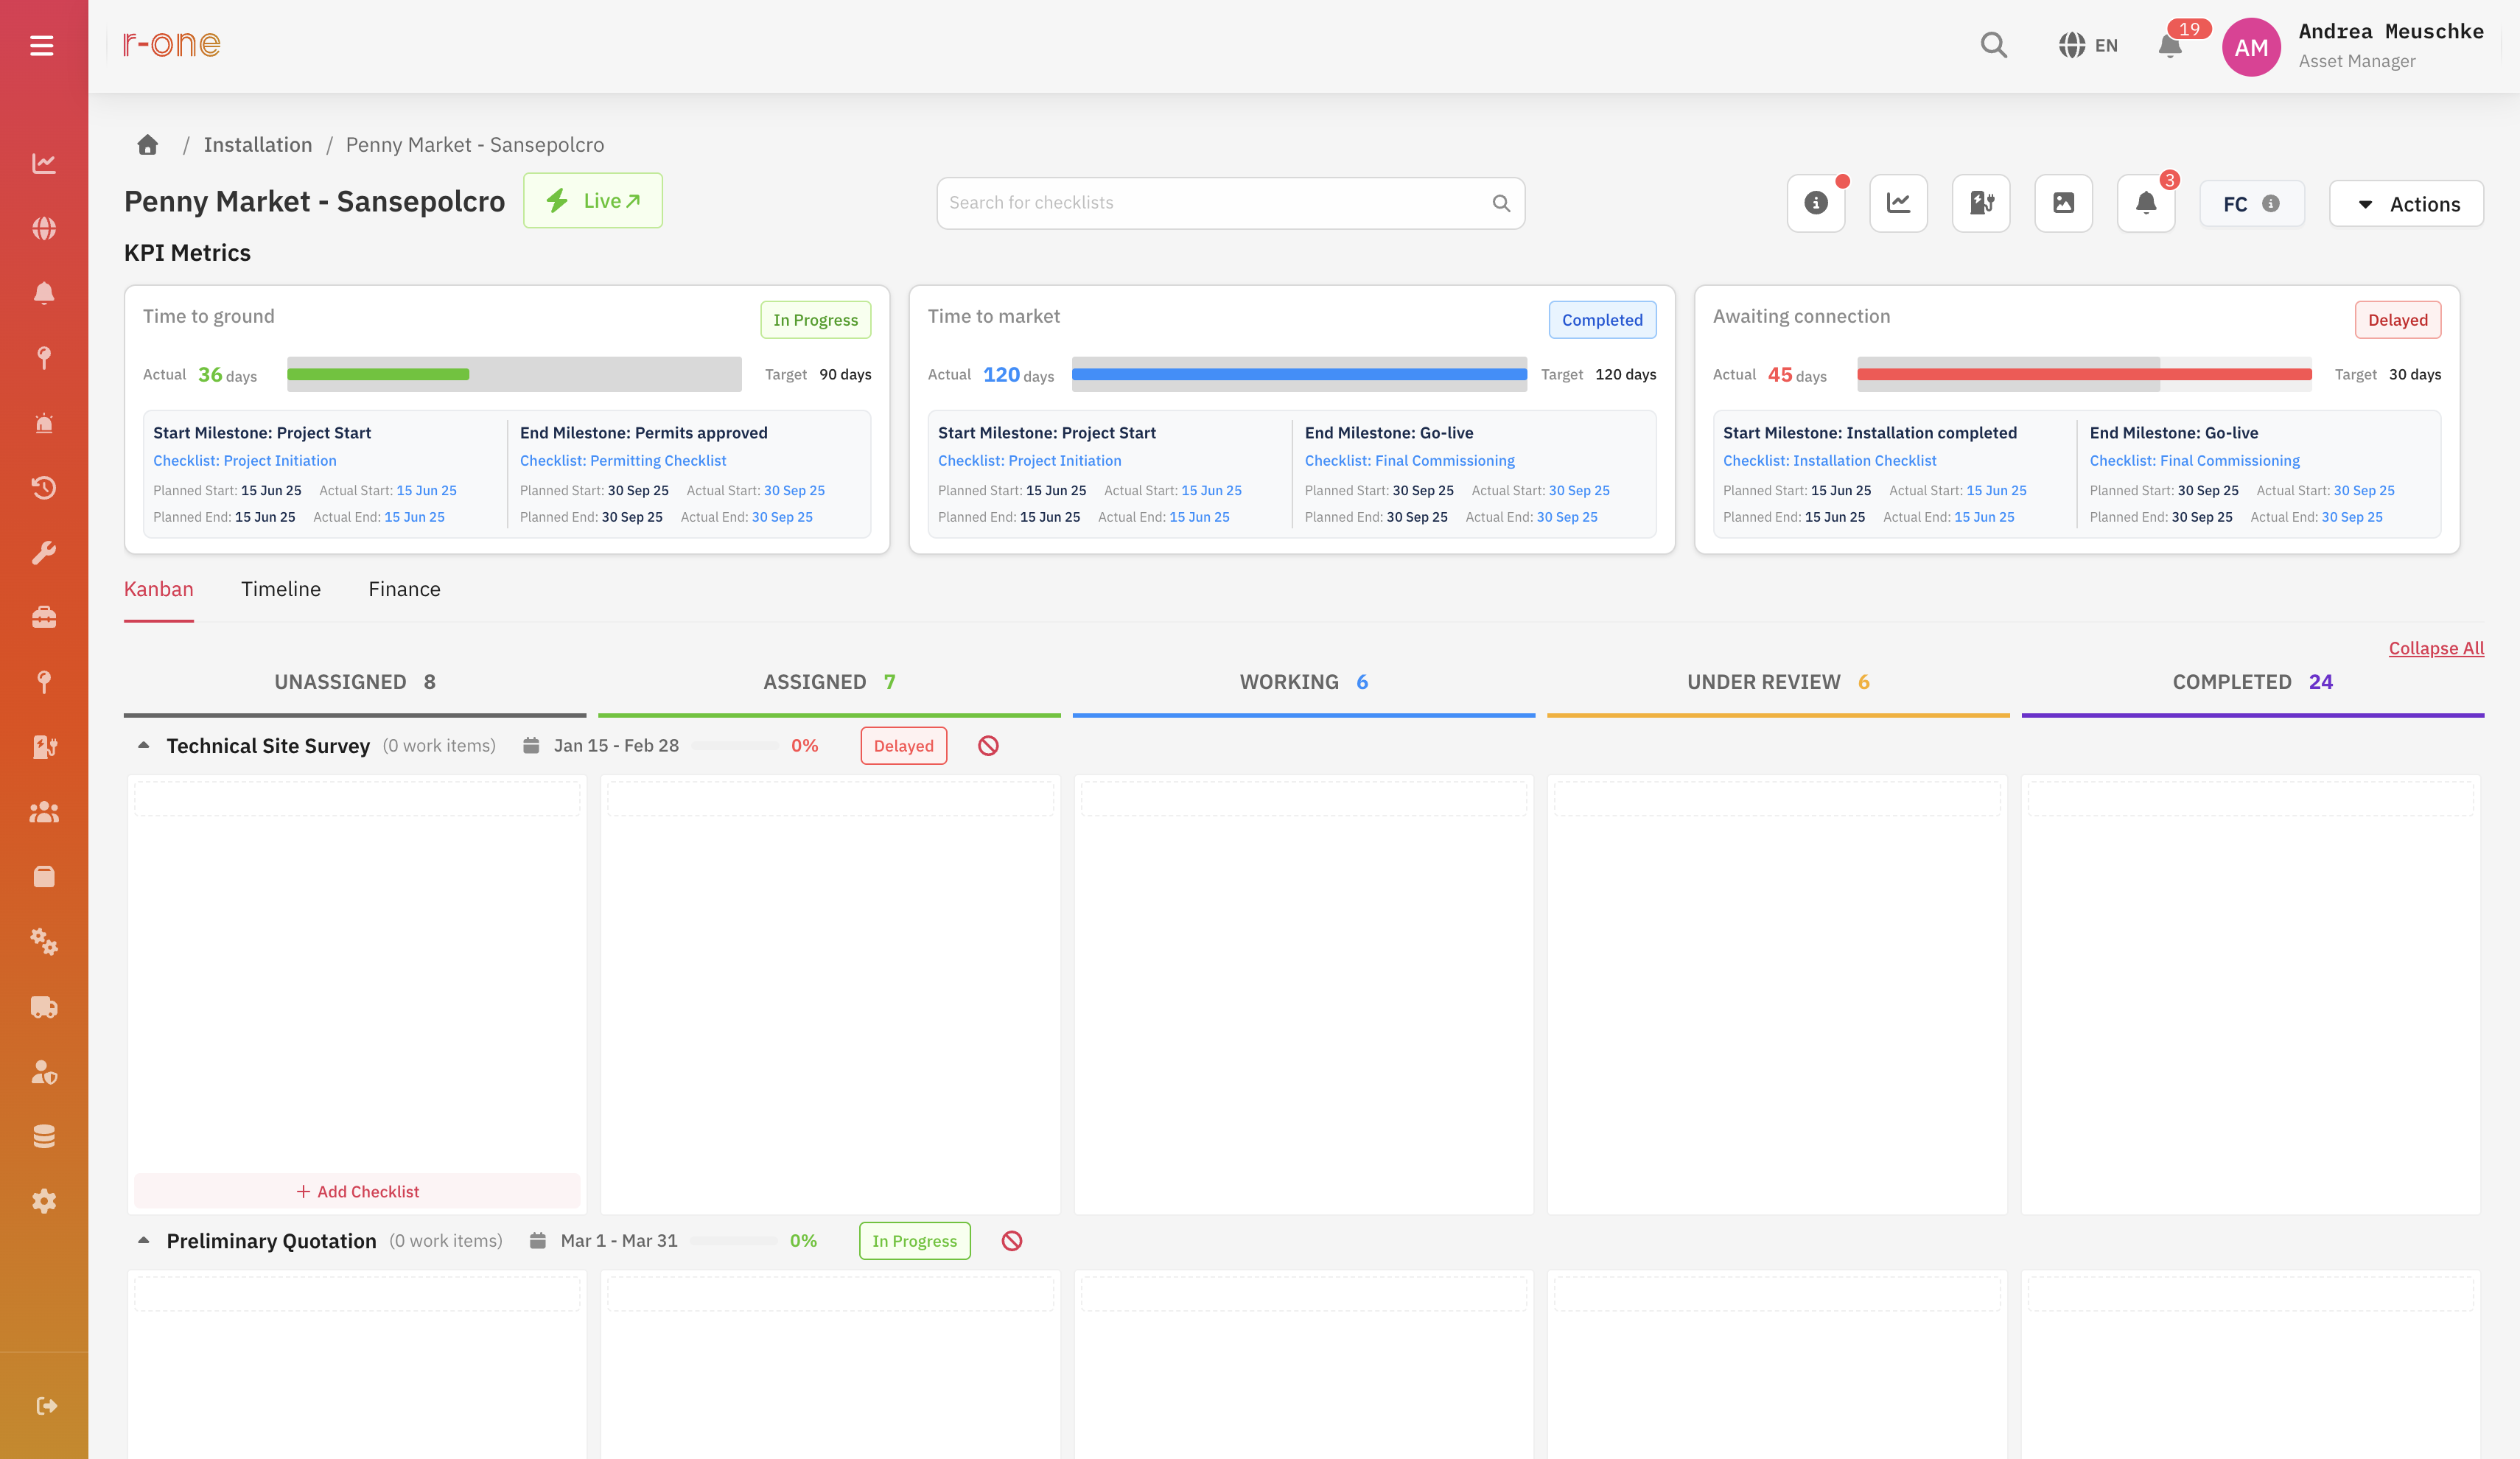Open the database icon in sidebar
This screenshot has height=1459, width=2520.
coord(44,1136)
